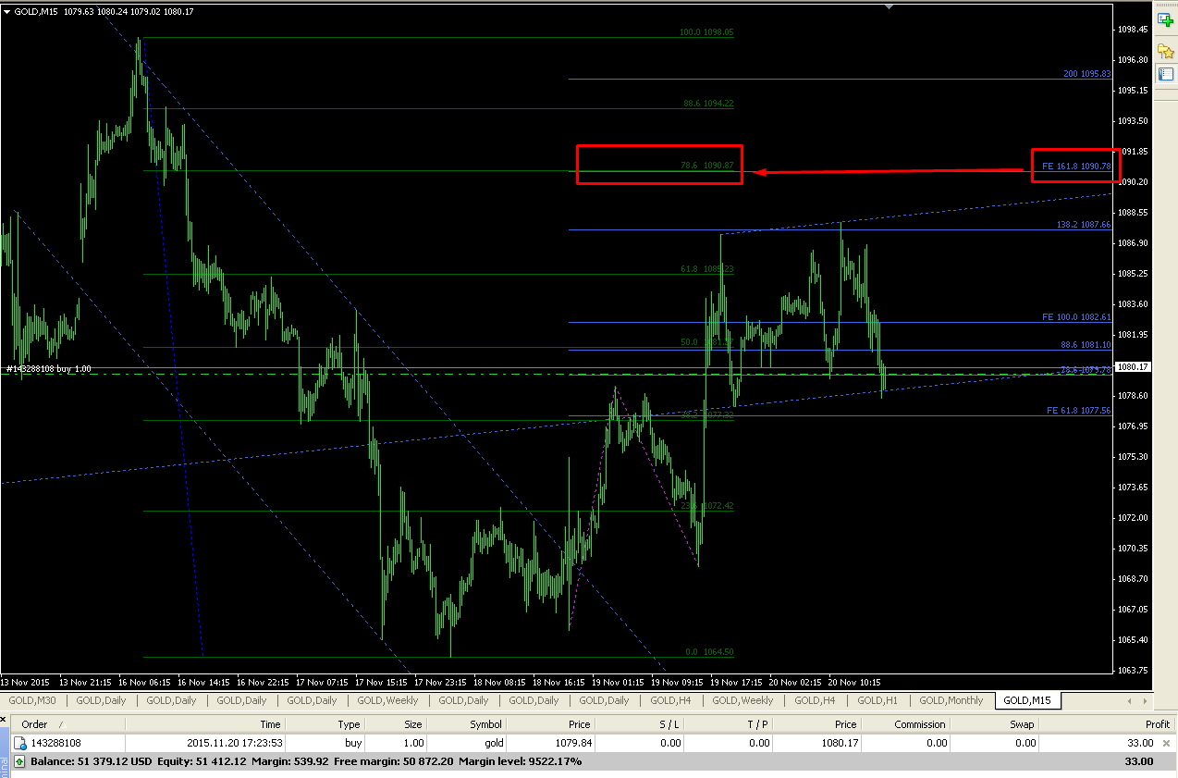Click the 20 Nov 10:15 label on time axis
The image size is (1178, 778).
855,682
